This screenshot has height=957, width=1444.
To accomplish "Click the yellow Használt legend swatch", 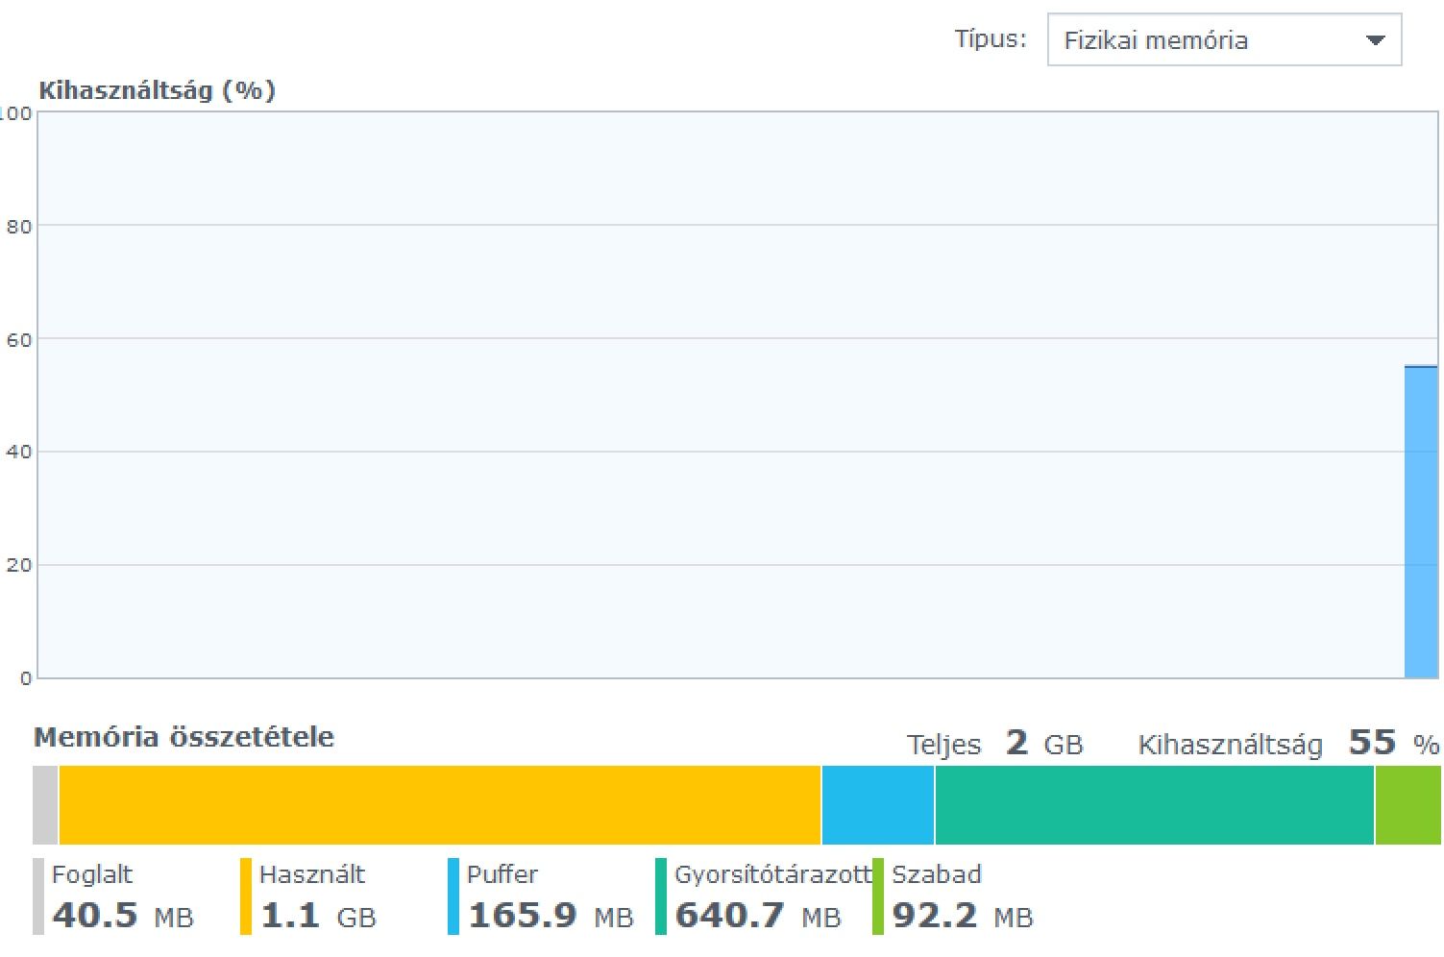I will [246, 896].
